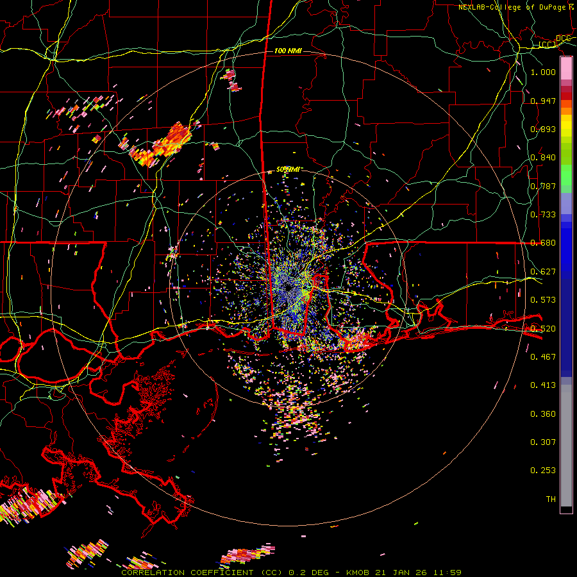Click the large orange echo cluster northwest of the radar
Screen dimensions: 577x577
pos(162,144)
